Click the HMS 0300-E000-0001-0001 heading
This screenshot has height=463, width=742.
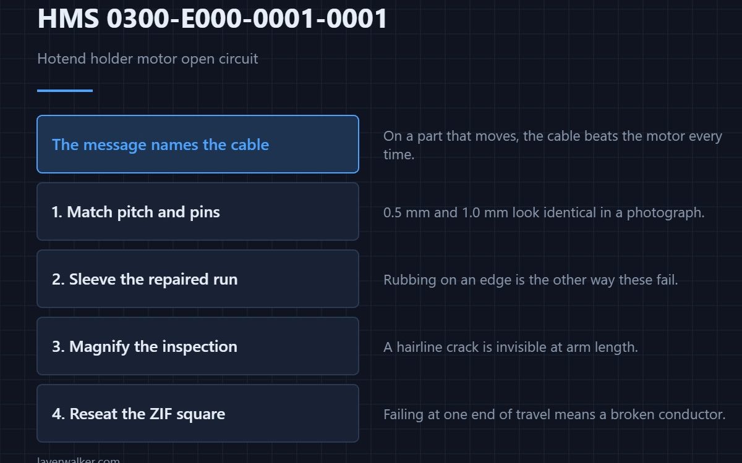pyautogui.click(x=212, y=19)
